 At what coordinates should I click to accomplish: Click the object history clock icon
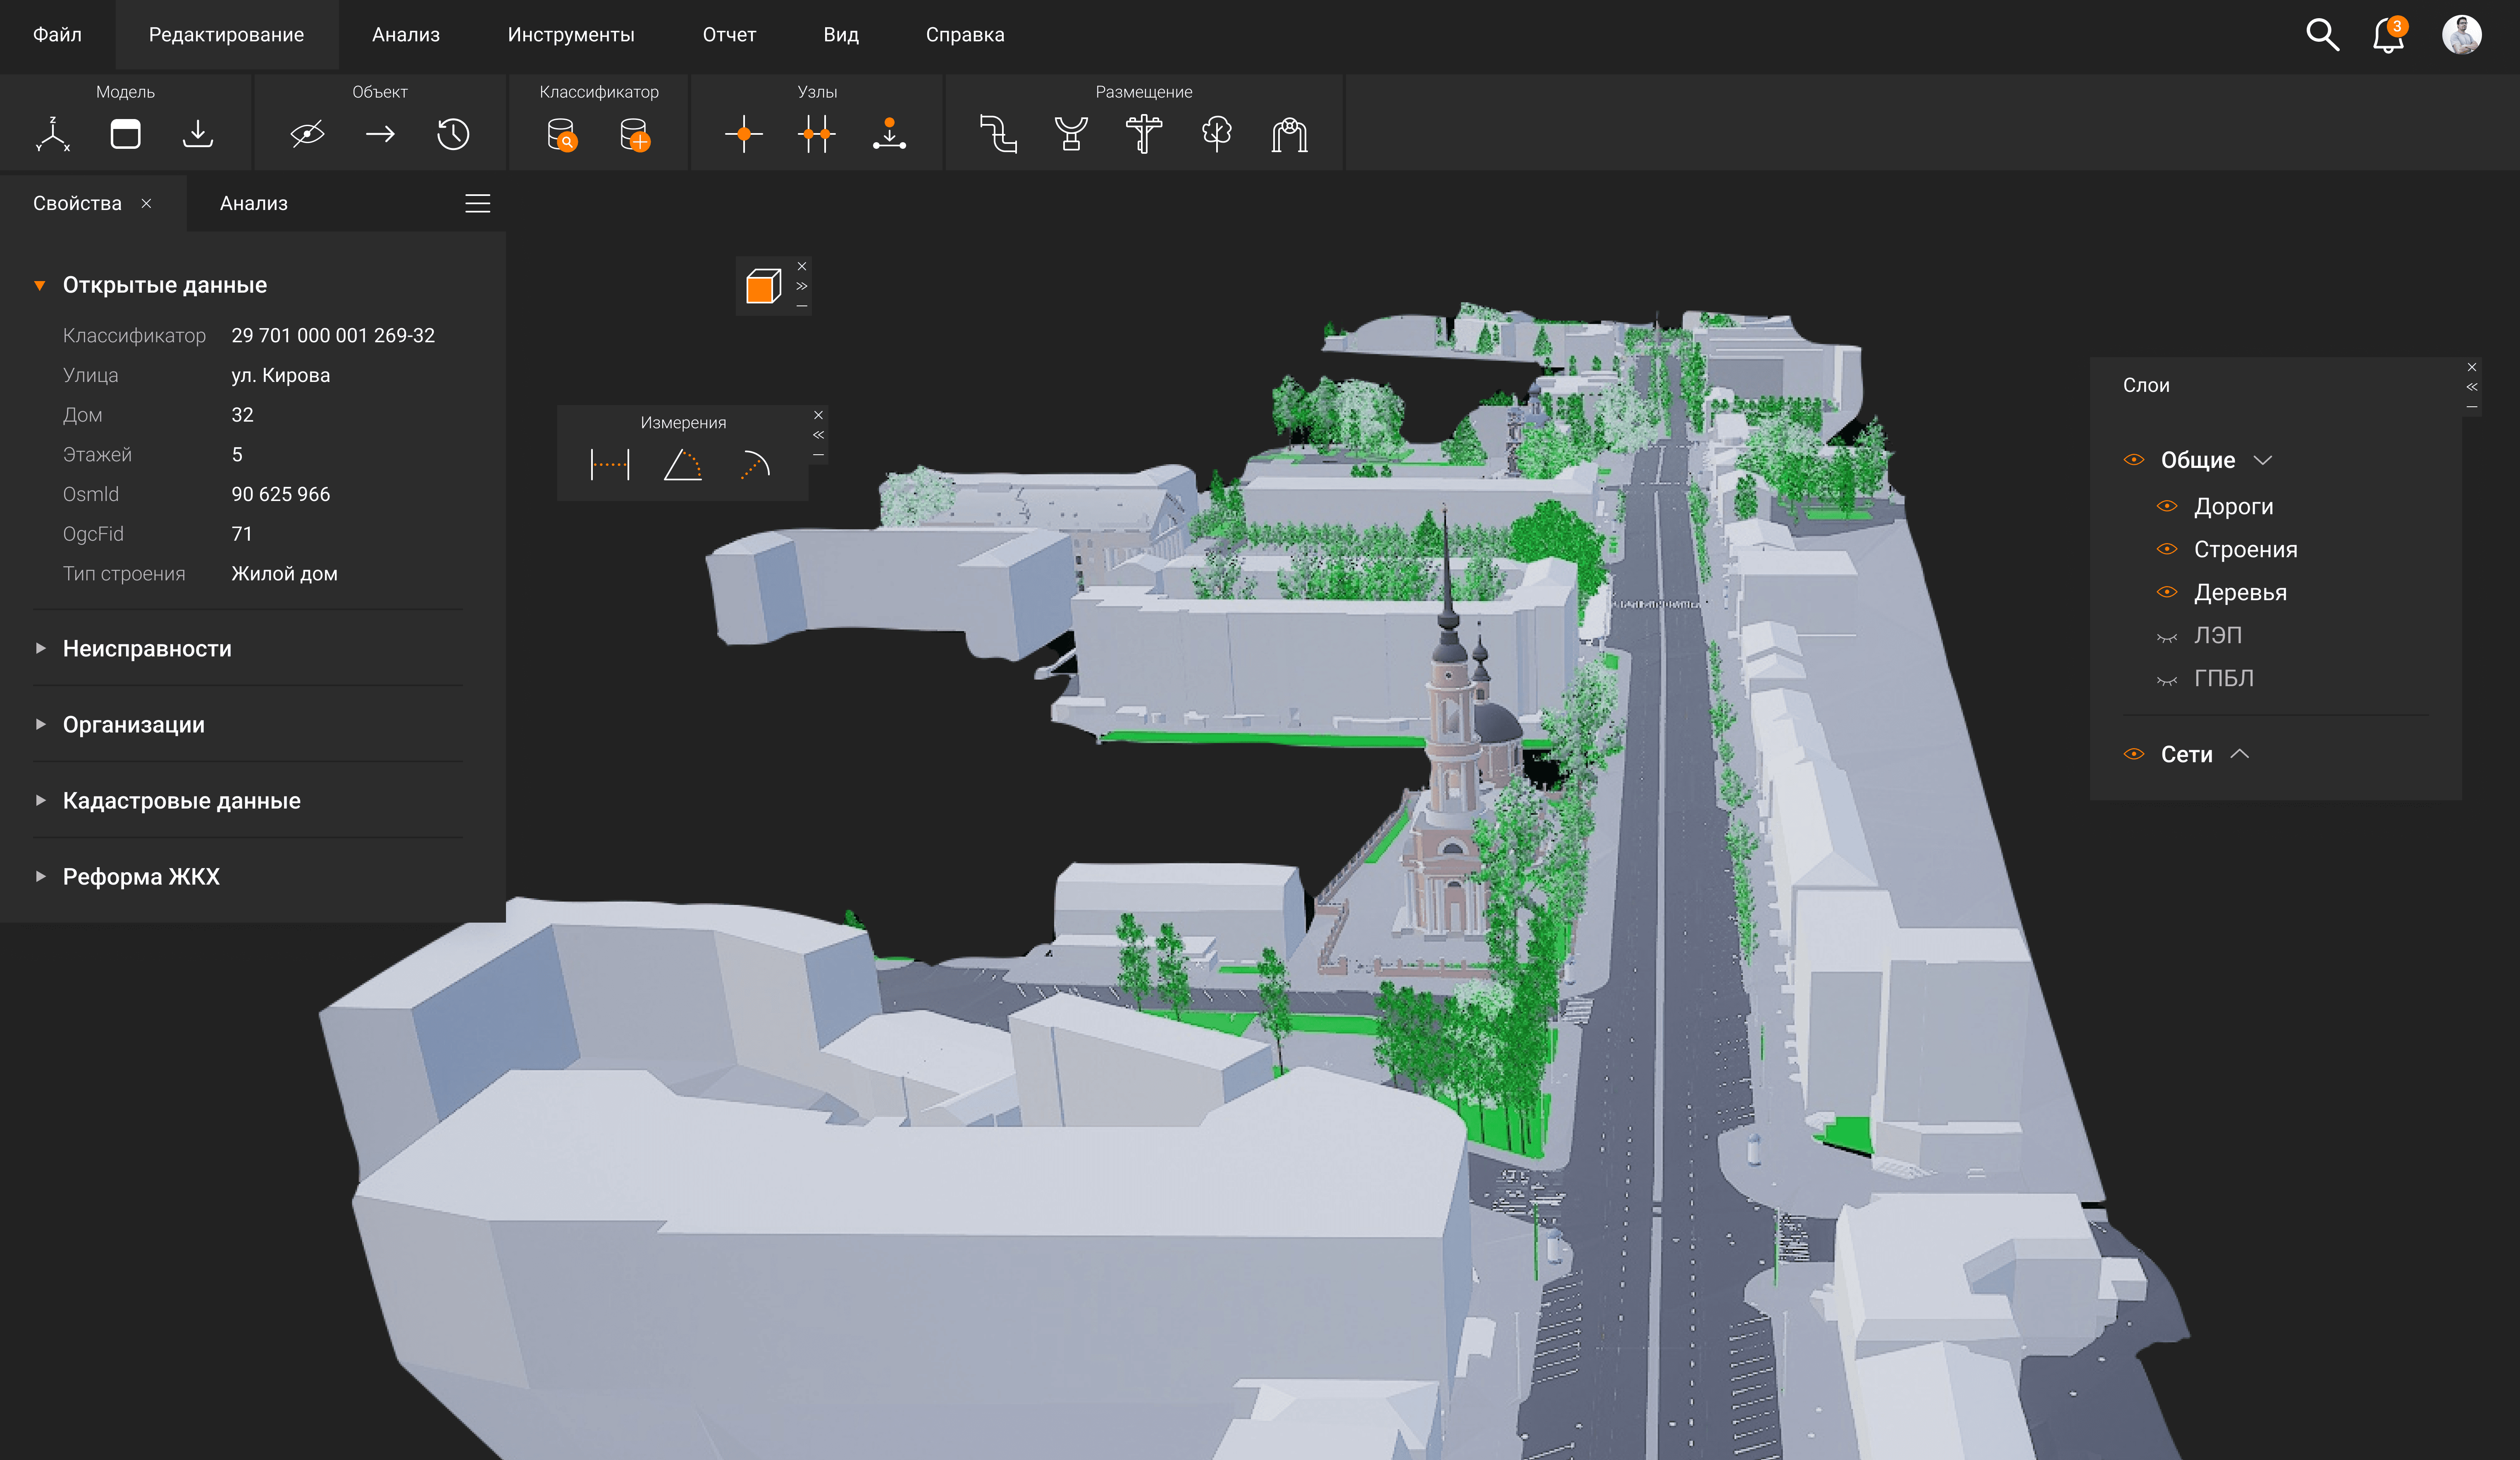coord(453,134)
